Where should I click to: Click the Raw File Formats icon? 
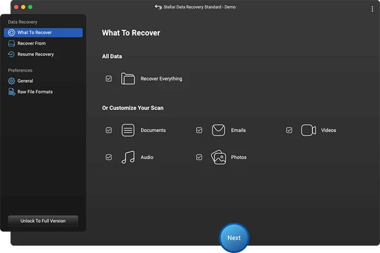point(12,92)
